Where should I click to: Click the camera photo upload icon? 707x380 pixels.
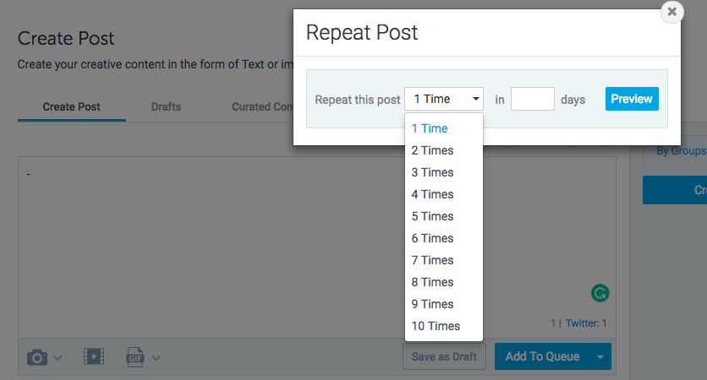click(x=37, y=357)
